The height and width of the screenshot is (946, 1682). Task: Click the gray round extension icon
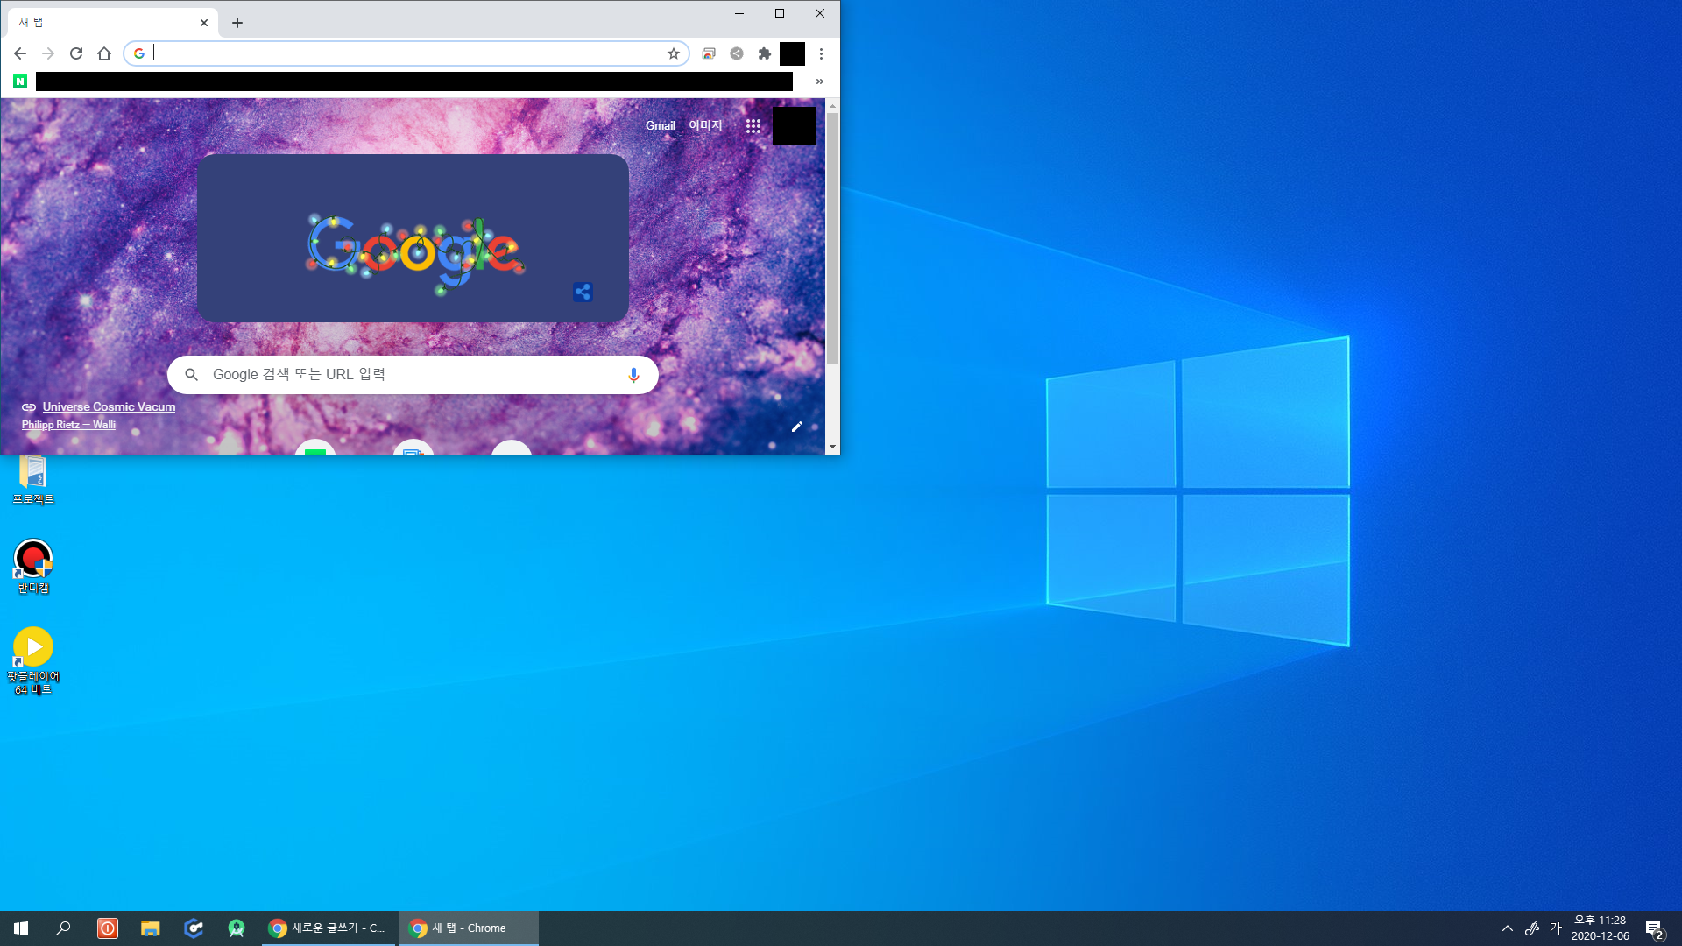[737, 53]
